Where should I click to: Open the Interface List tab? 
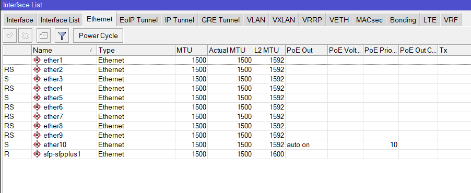coord(60,20)
